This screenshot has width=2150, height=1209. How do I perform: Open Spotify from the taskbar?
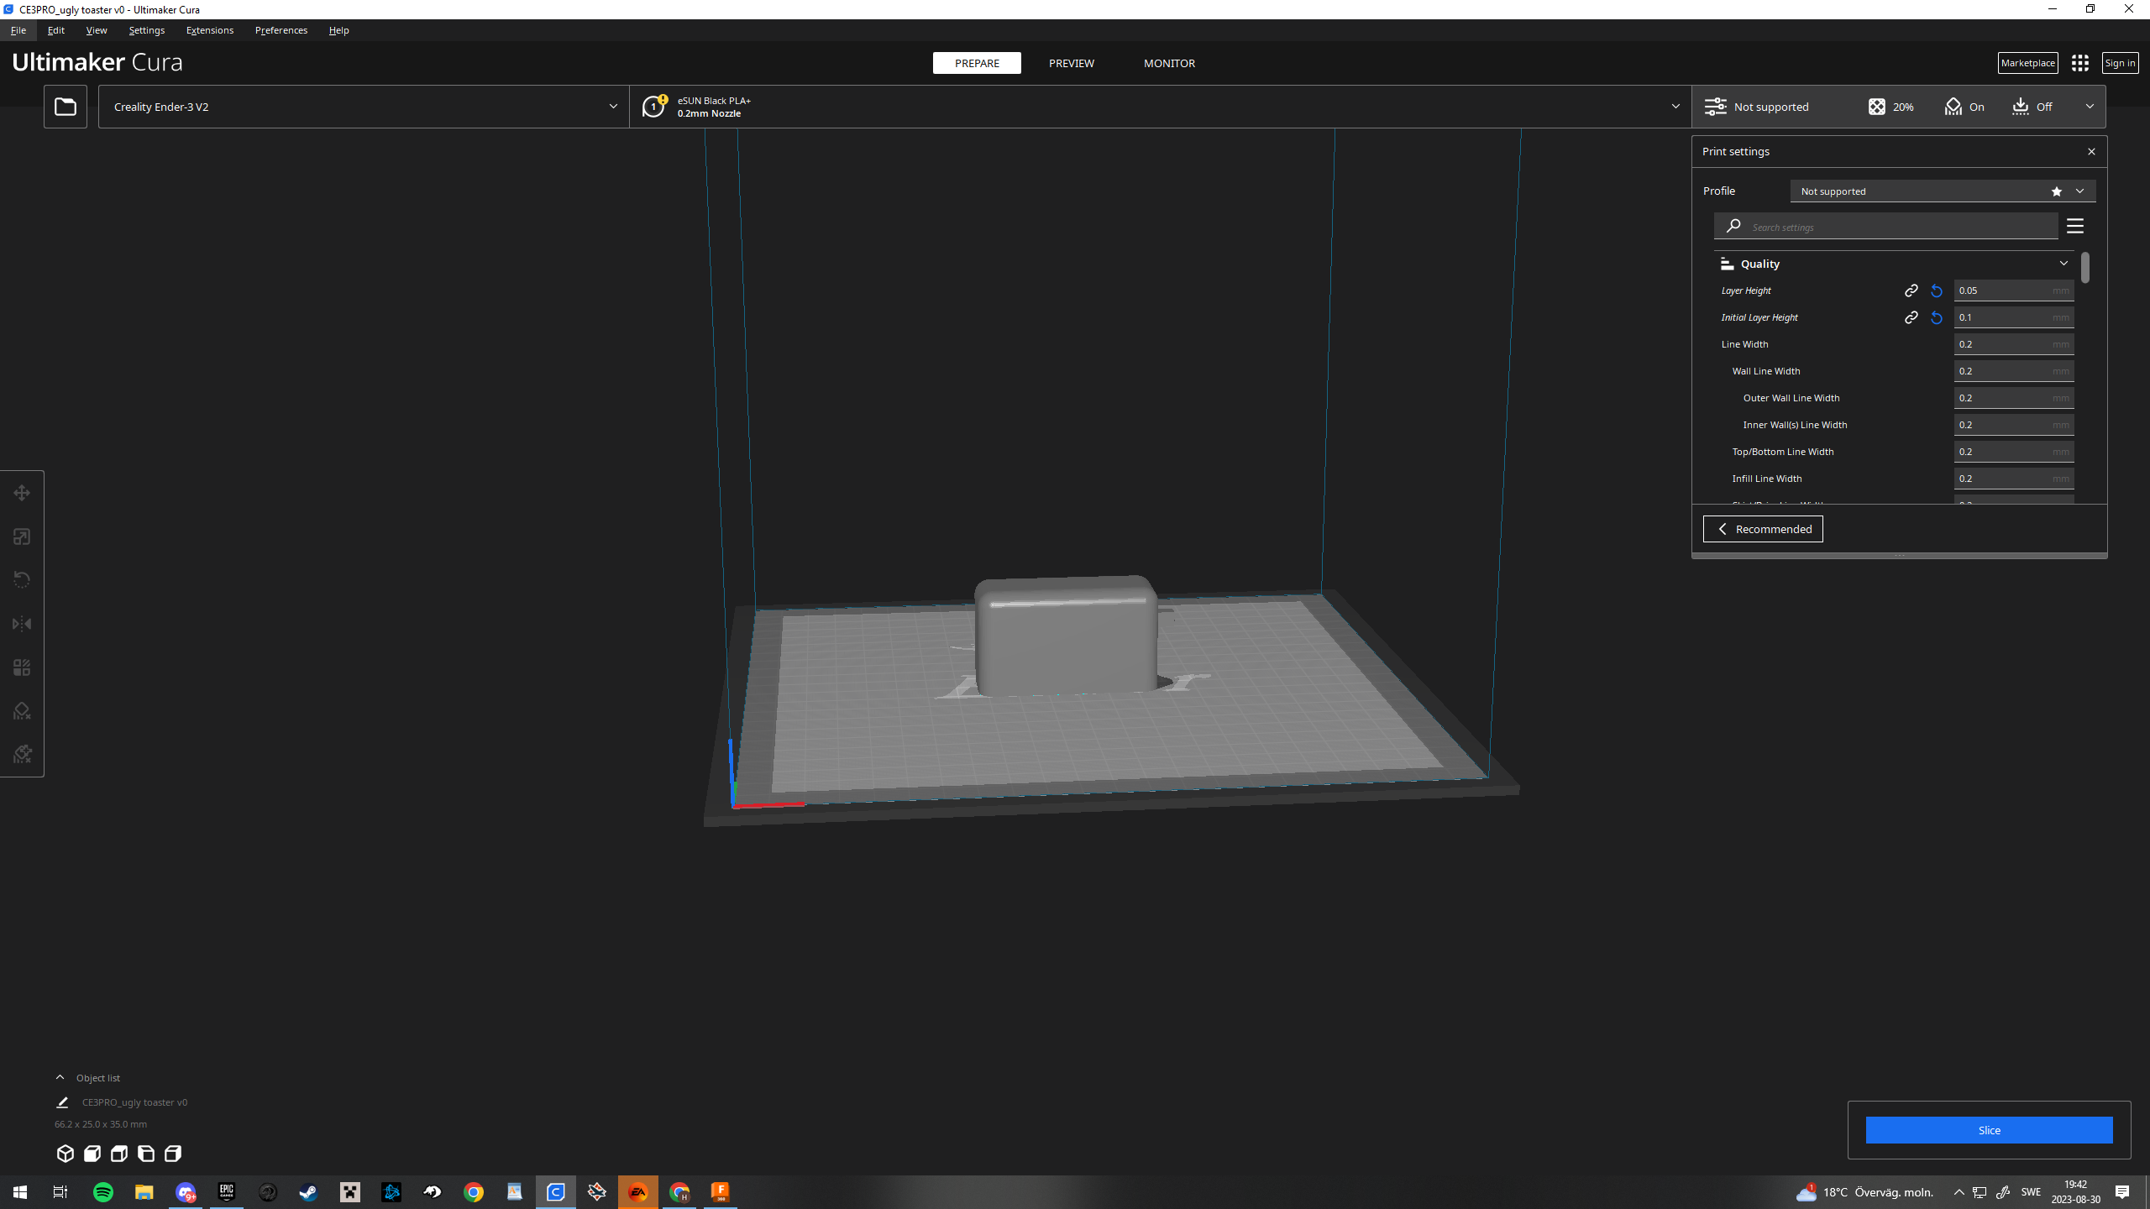103,1192
